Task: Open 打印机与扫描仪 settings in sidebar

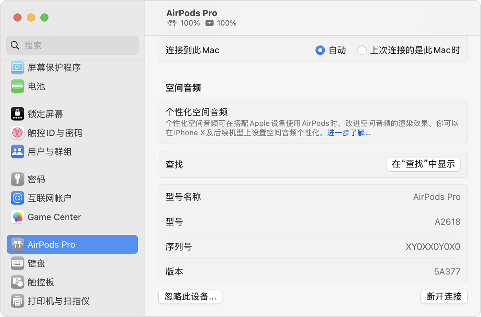Action: pos(72,301)
